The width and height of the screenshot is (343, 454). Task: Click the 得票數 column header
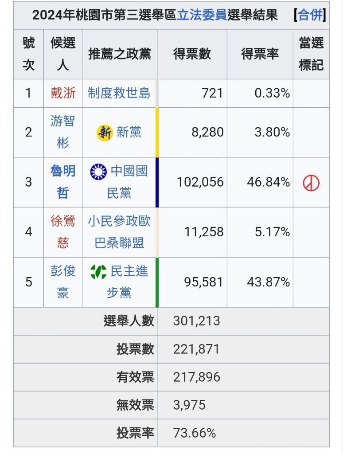(x=192, y=54)
